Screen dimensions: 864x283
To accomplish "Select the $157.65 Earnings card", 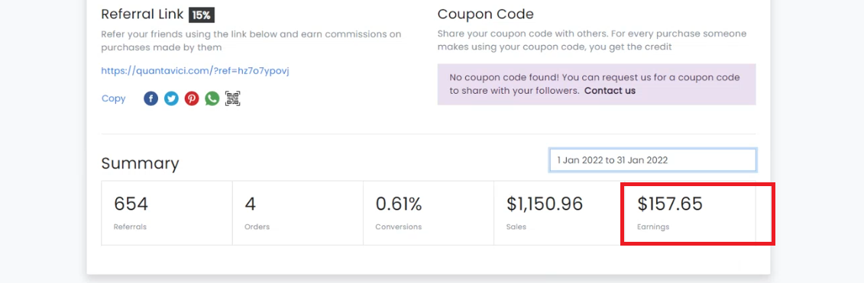I will [690, 213].
